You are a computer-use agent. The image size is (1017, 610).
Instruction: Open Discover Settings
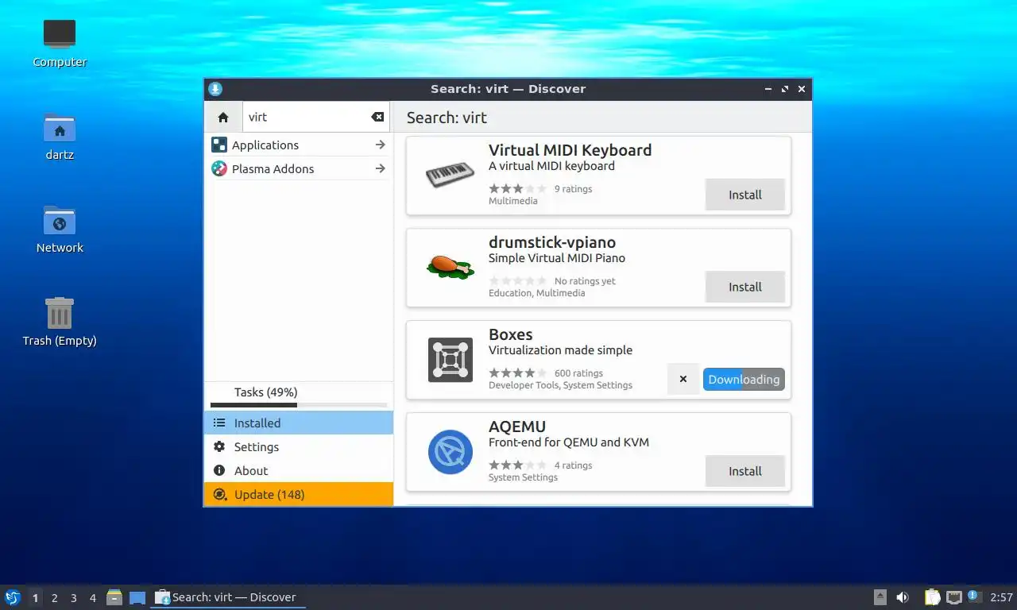point(299,446)
